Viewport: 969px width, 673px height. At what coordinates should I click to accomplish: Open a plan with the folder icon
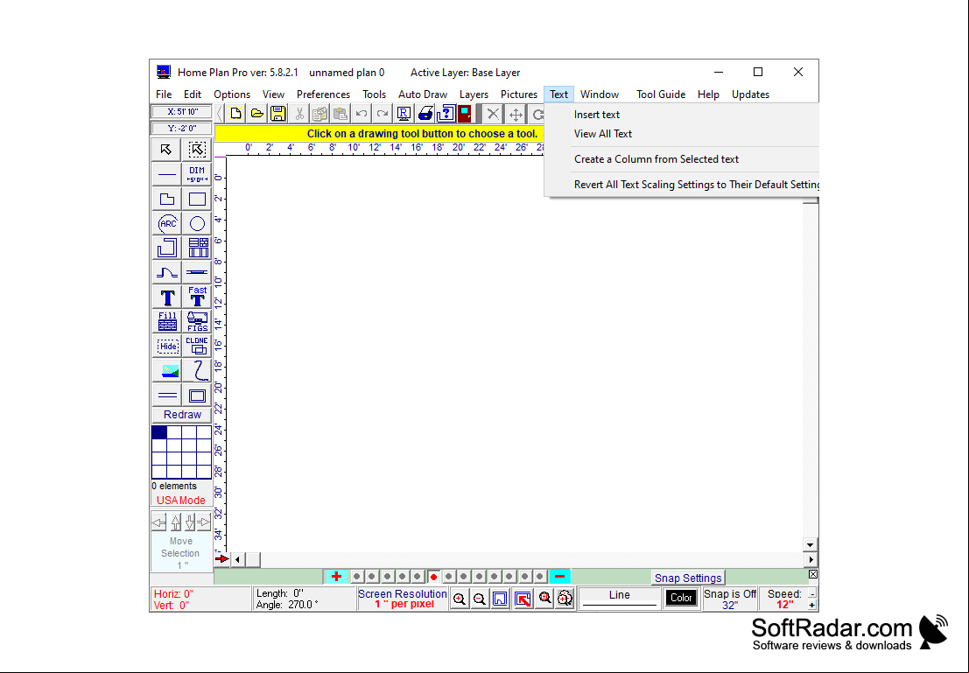pyautogui.click(x=257, y=114)
